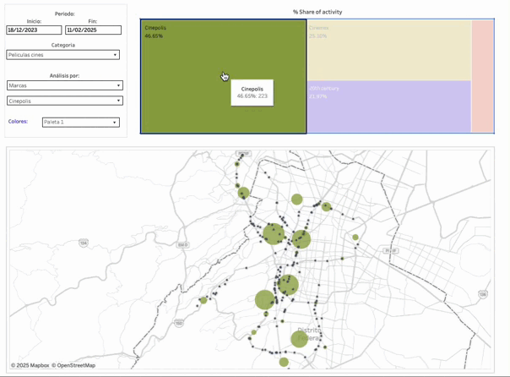Select the purple 20th century treemap tile
The image size is (510, 377).
[x=389, y=107]
